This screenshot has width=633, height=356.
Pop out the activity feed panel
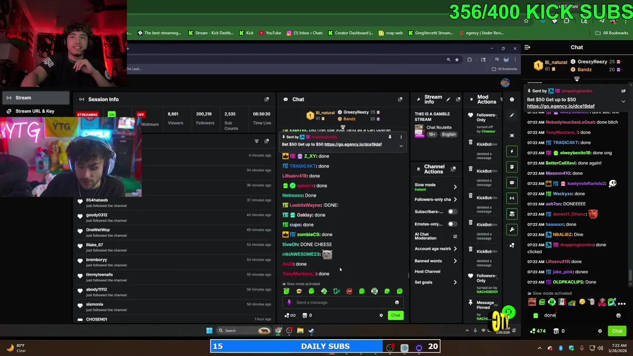coord(267,141)
